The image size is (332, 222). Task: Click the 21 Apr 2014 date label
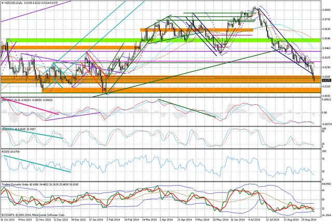pyautogui.click(x=184, y=220)
